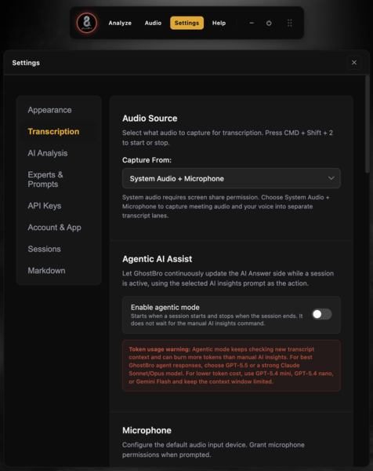Select Transcription in the sidebar
Viewport: 373px width, 471px height.
point(53,132)
